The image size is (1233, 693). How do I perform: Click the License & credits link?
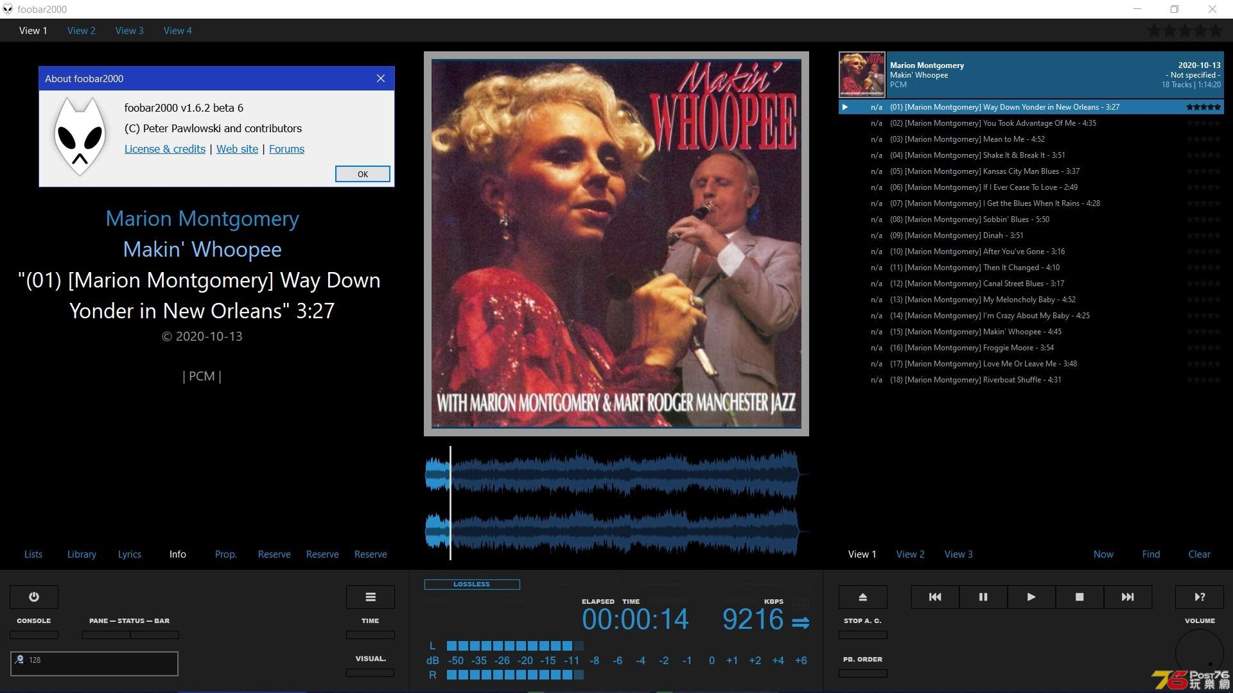164,149
